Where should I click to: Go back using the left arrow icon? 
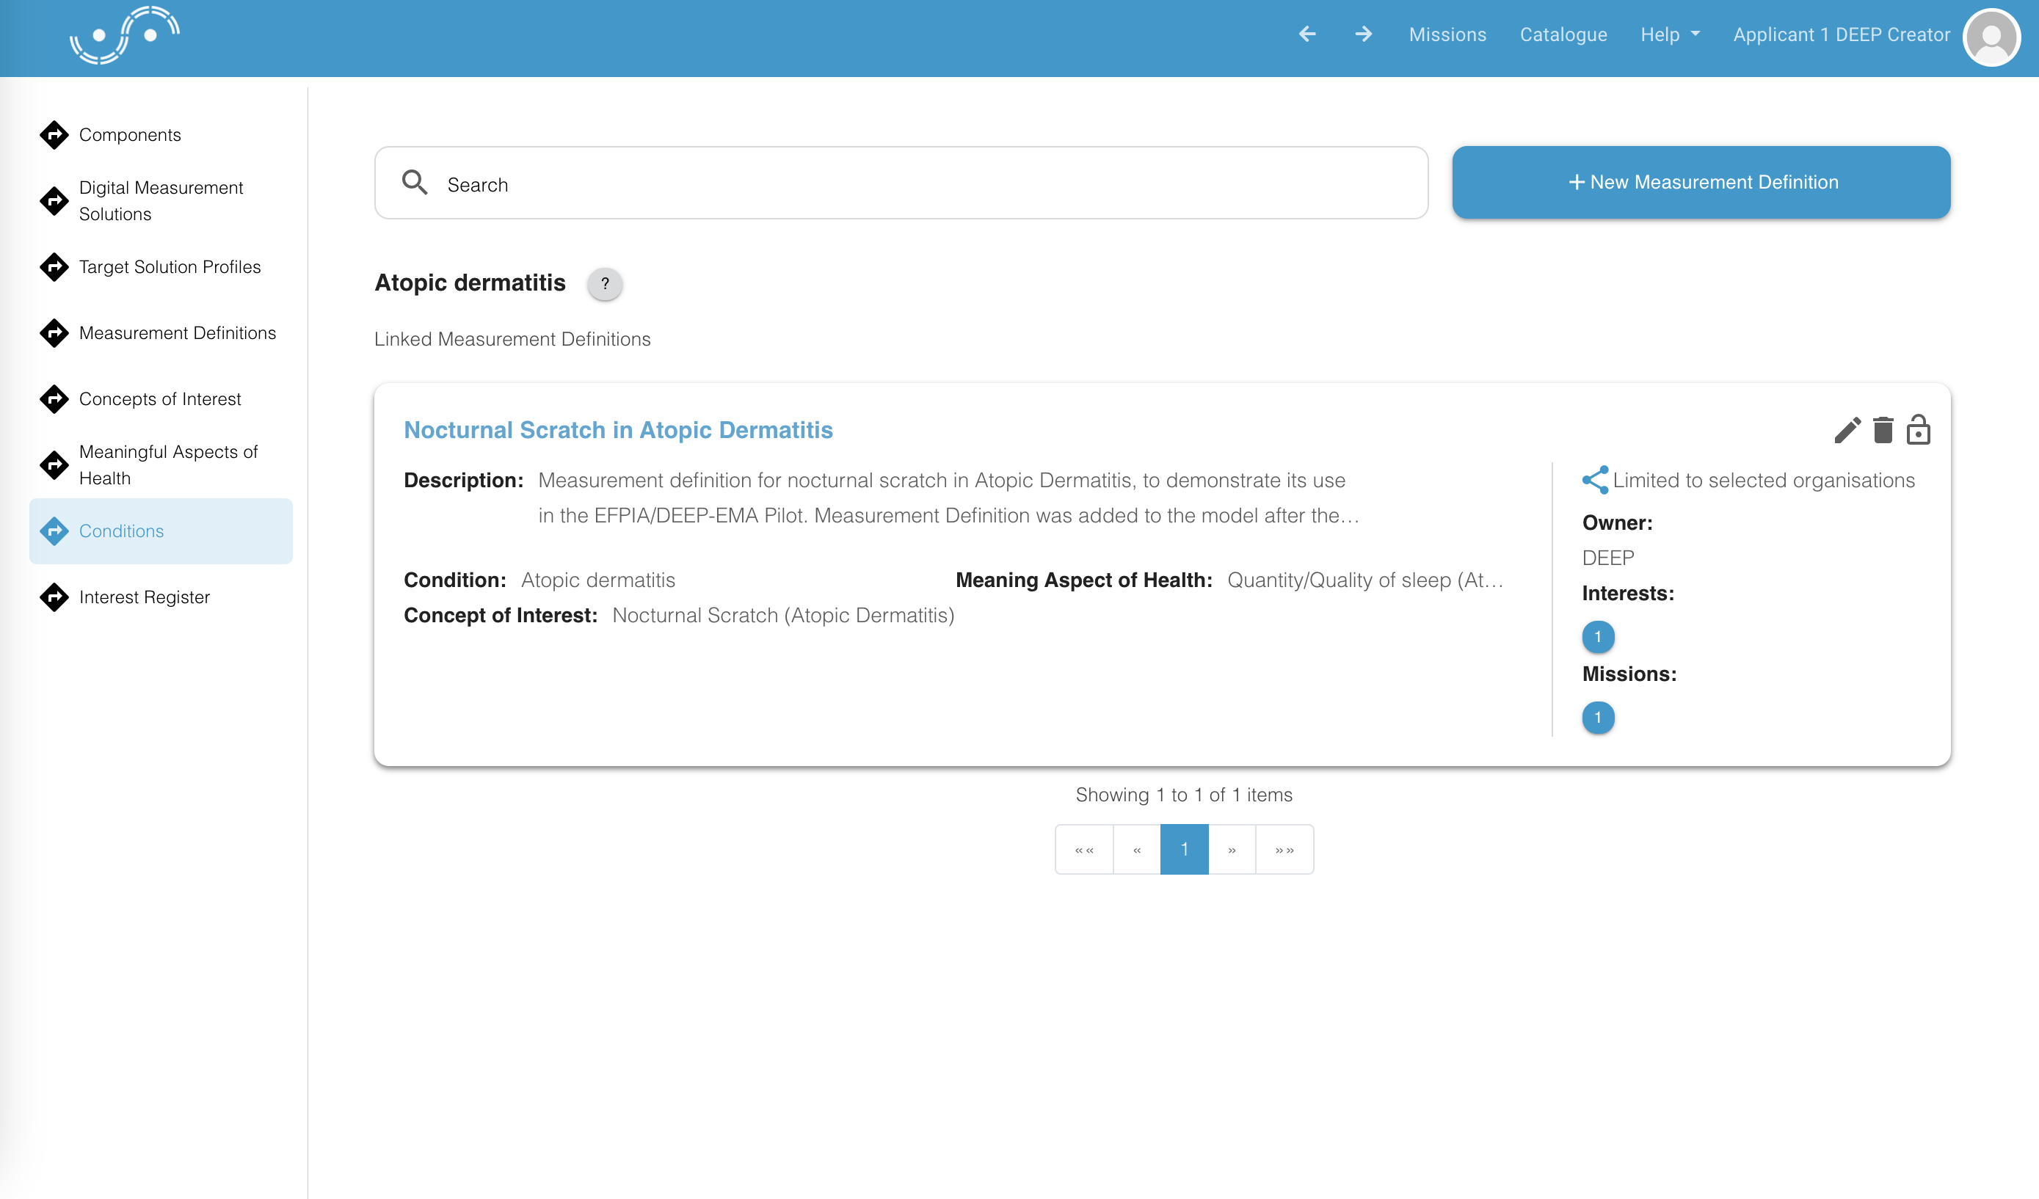point(1307,34)
